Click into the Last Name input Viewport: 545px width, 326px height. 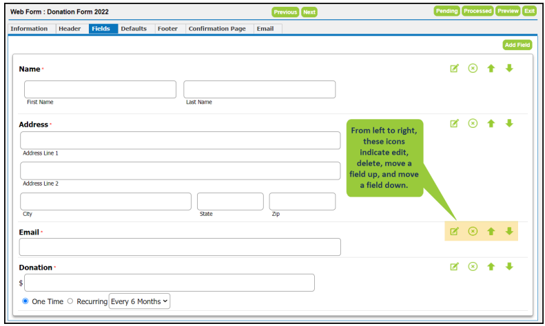click(x=260, y=89)
